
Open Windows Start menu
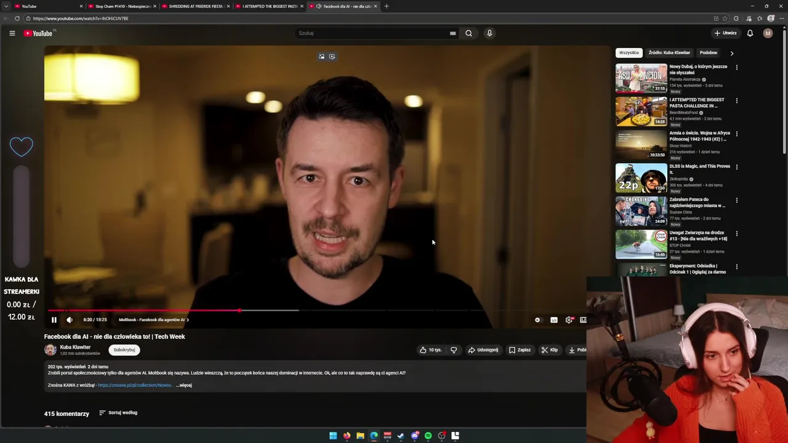click(x=333, y=436)
